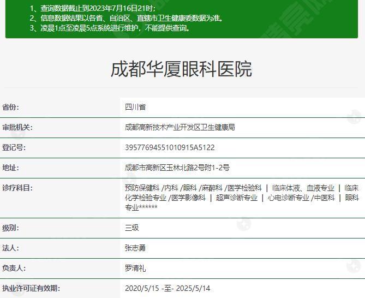365x298 pixels.
Task: Click the 负责人 label
Action: coord(14,268)
